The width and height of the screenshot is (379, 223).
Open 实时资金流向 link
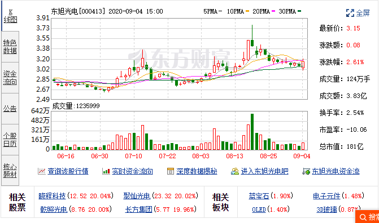tap(132, 171)
